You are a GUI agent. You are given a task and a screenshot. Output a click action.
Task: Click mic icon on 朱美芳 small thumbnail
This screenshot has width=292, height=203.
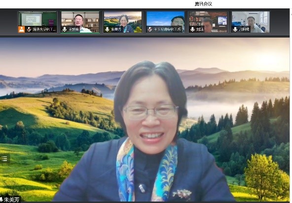click(x=107, y=29)
